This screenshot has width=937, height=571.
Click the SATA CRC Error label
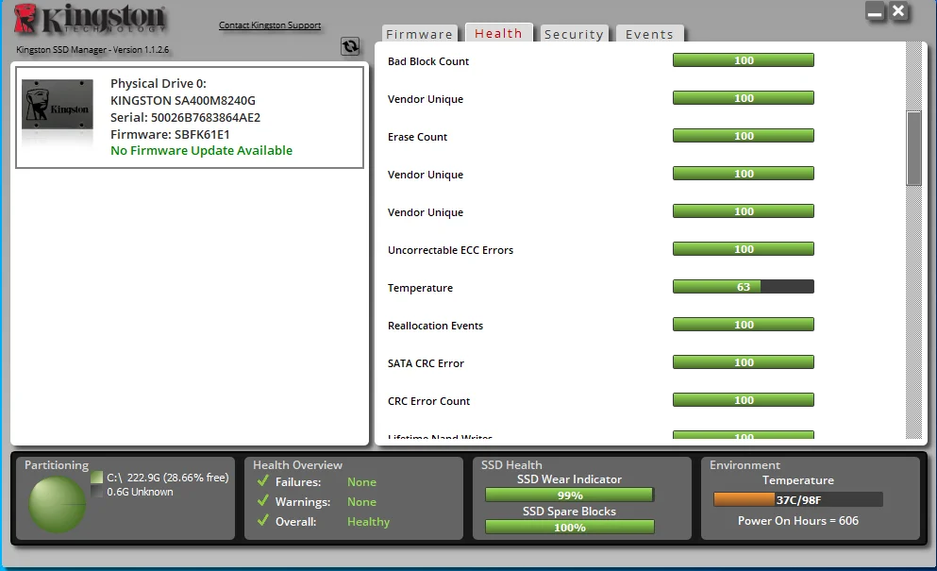[x=426, y=363]
